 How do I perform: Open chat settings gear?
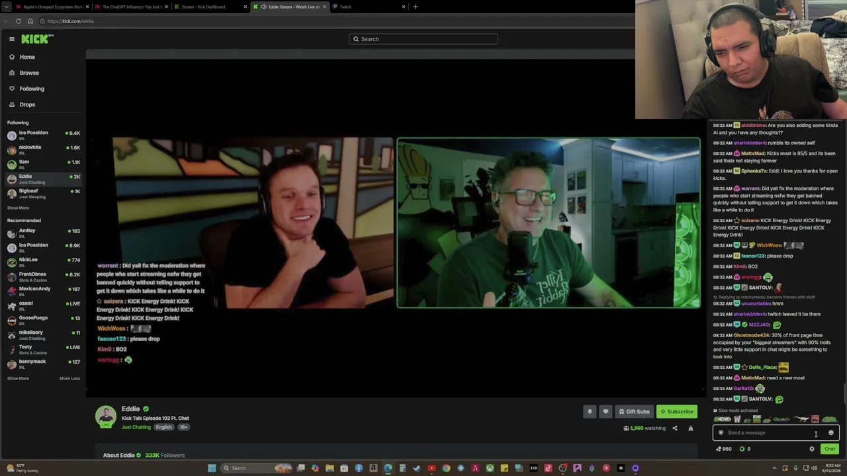point(812,449)
